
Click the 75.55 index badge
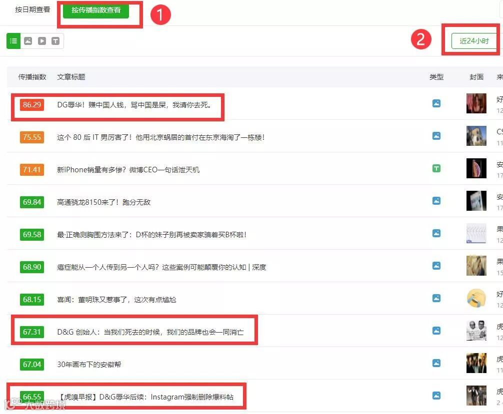point(32,137)
